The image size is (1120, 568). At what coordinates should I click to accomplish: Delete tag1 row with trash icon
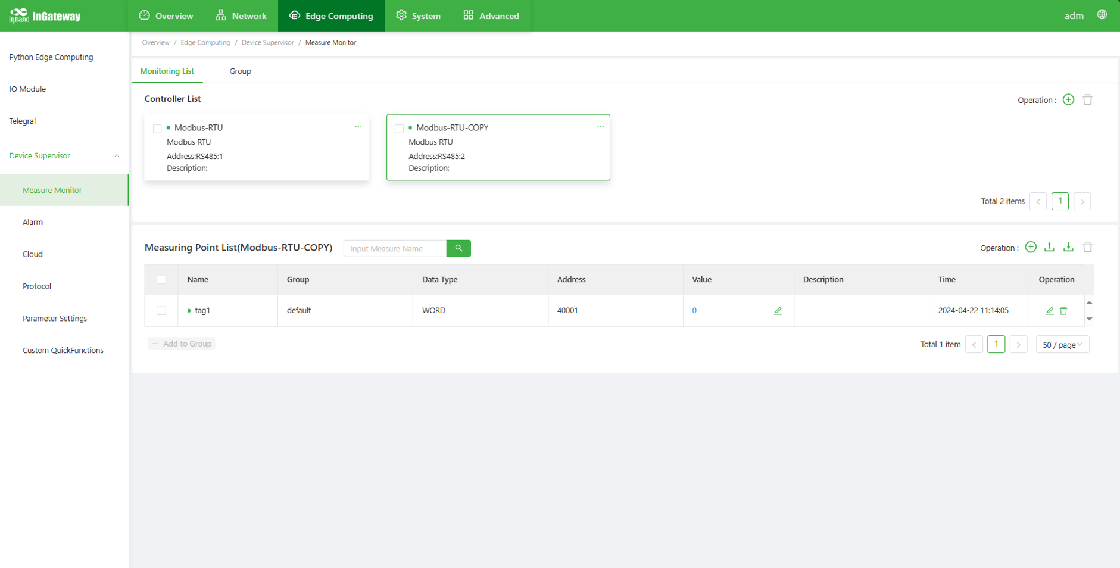(x=1063, y=311)
